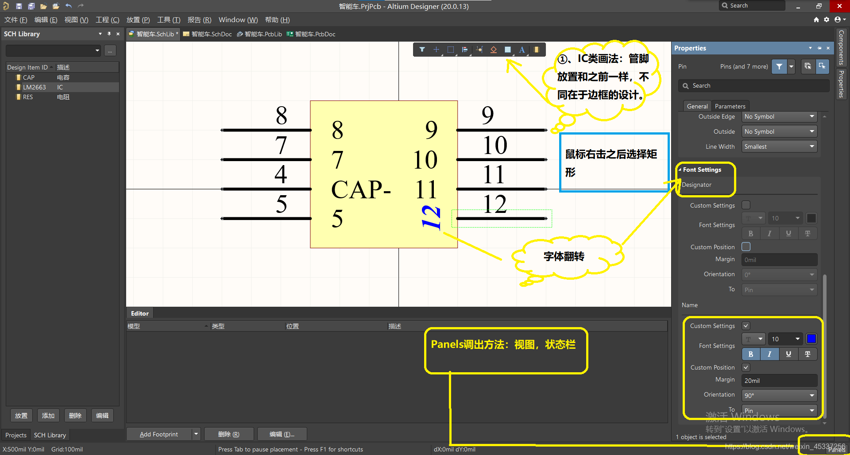
Task: Pin the Properties panel
Action: click(819, 48)
